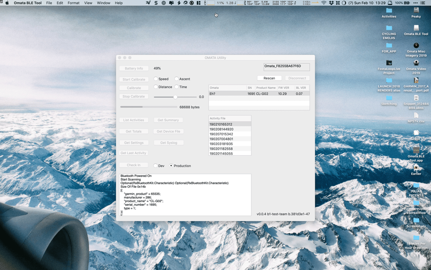
Task: Click the calibration value slider knob
Action: coord(175,97)
